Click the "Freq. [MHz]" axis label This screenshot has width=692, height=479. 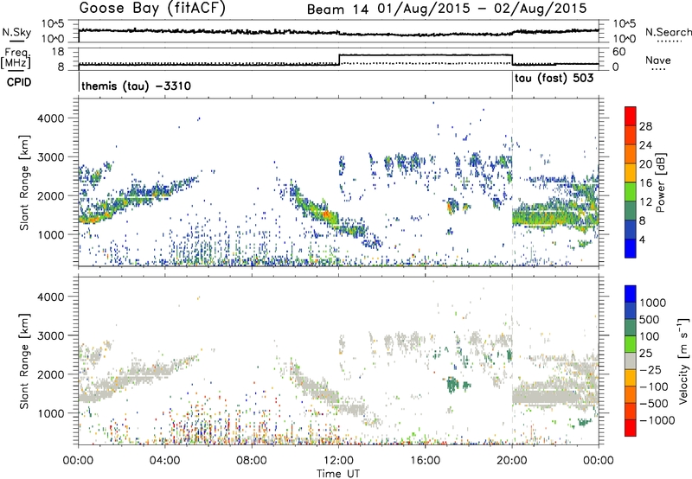[x=16, y=59]
